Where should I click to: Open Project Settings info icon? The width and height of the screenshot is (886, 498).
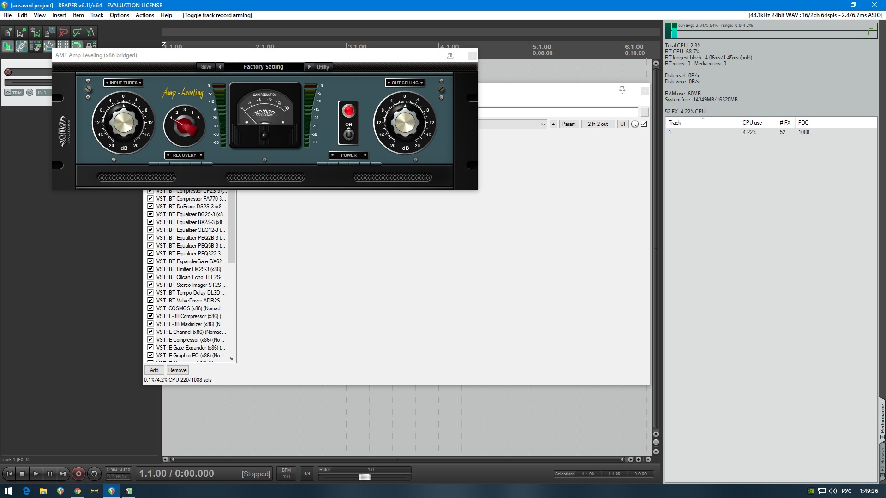click(49, 32)
